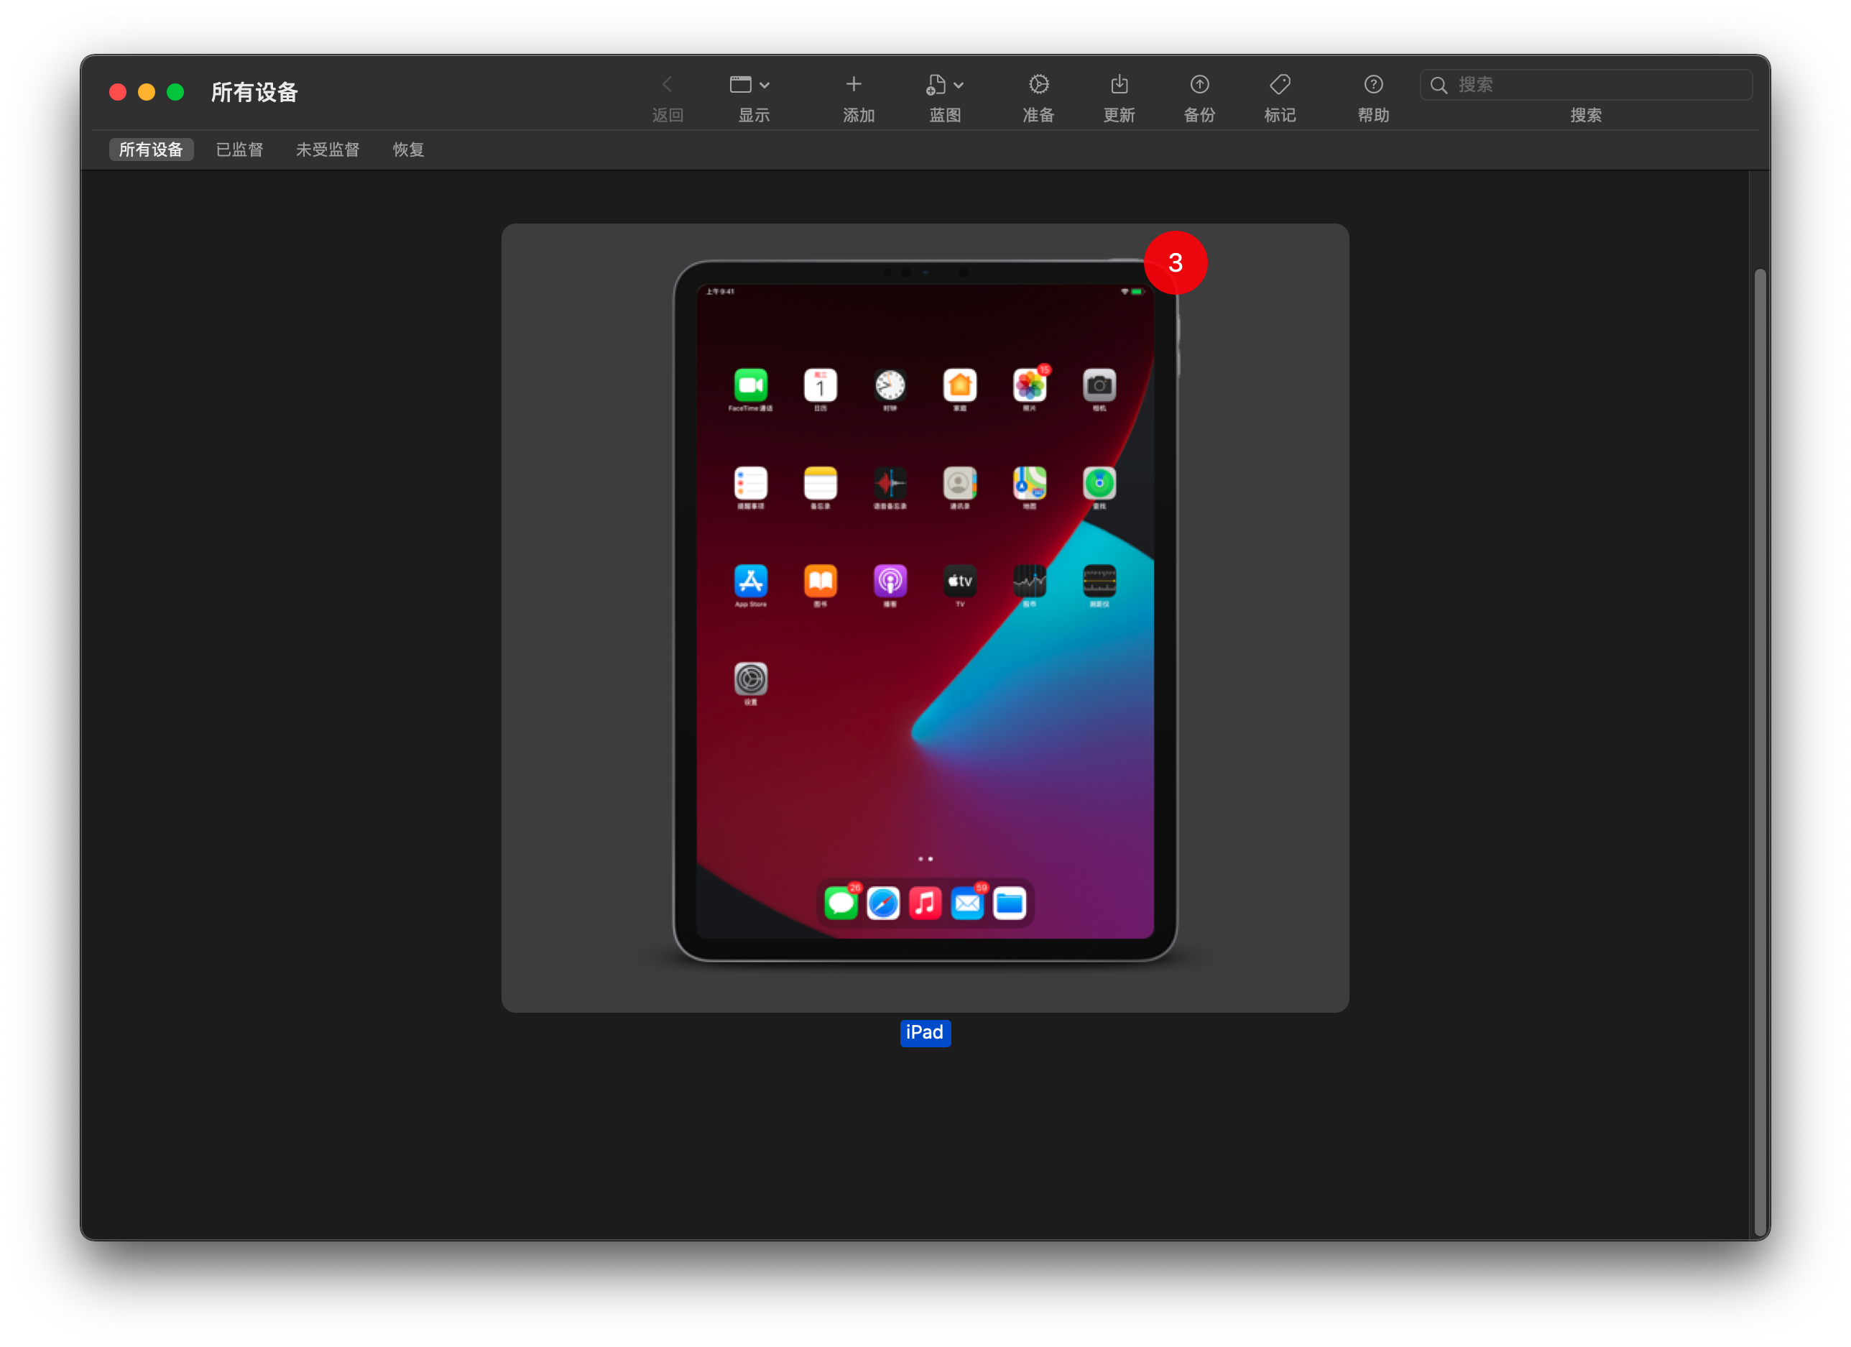Image resolution: width=1851 pixels, height=1347 pixels.
Task: Click the Back chevron icon
Action: pos(667,85)
